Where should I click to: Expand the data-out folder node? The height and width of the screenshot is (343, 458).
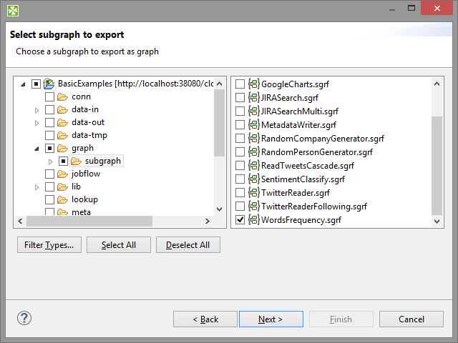coord(37,122)
